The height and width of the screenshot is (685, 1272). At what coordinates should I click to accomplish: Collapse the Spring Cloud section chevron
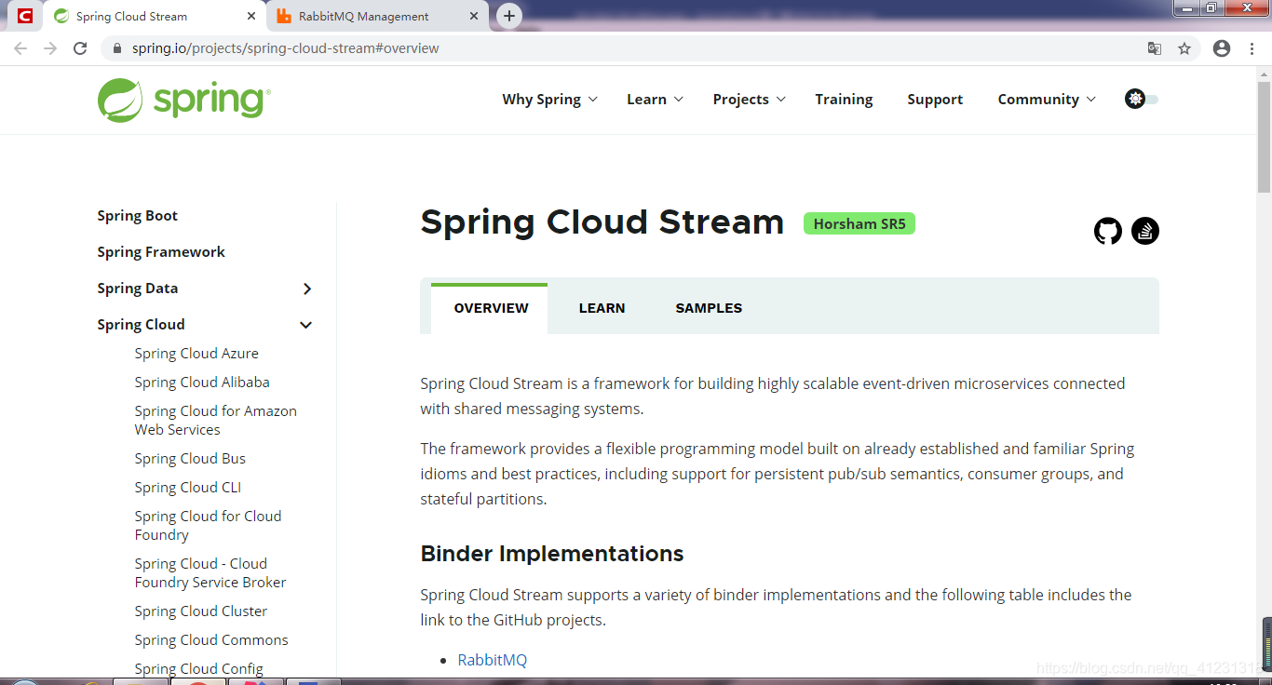click(x=305, y=325)
